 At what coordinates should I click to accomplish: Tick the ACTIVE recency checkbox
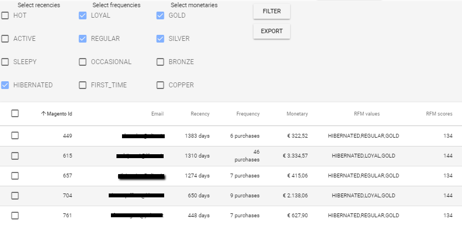click(5, 39)
